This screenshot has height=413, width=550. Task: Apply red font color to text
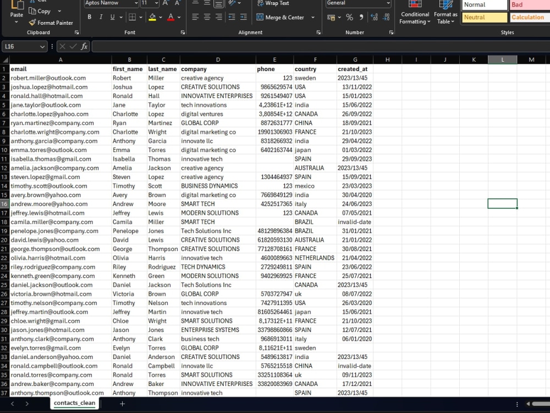click(x=171, y=17)
